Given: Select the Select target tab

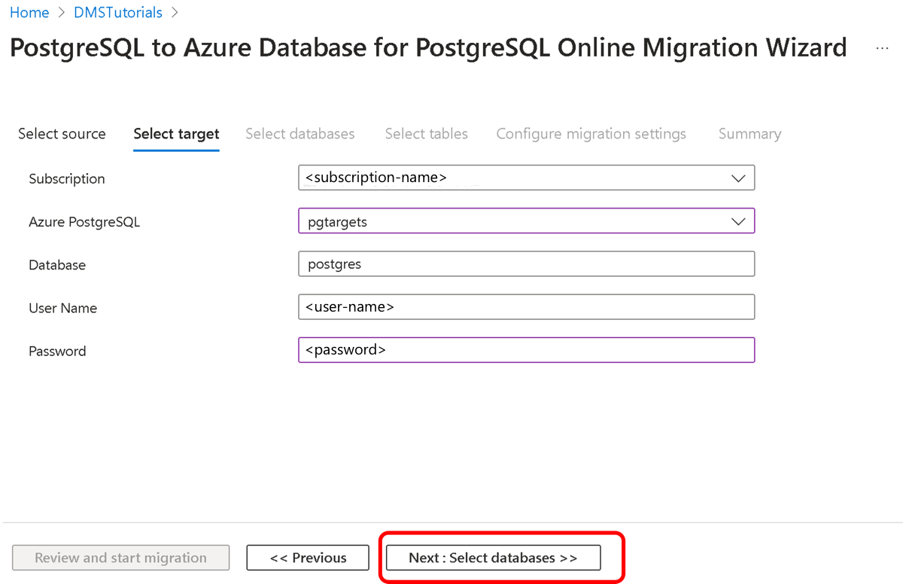Looking at the screenshot, I should point(176,134).
